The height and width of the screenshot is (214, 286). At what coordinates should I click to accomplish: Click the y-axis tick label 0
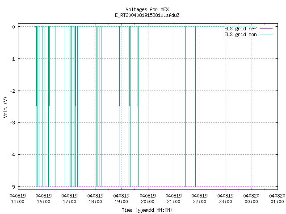[x=13, y=27]
